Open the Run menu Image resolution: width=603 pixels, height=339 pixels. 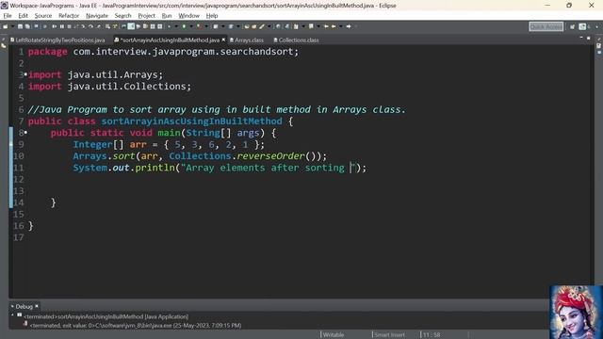[x=167, y=16]
